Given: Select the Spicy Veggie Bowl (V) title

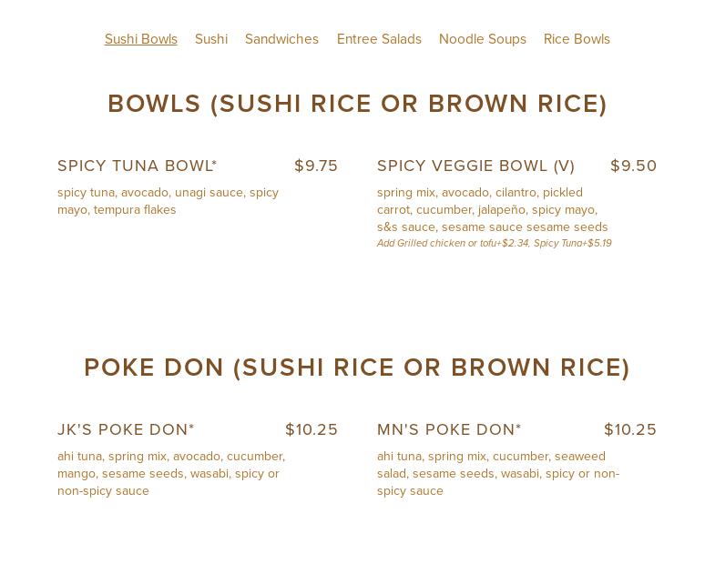Looking at the screenshot, I should point(476,166).
